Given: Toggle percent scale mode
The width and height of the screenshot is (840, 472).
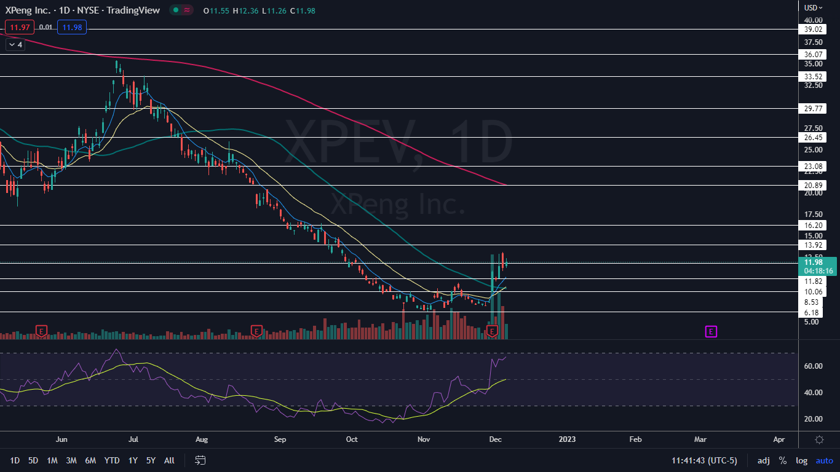Looking at the screenshot, I should point(783,460).
